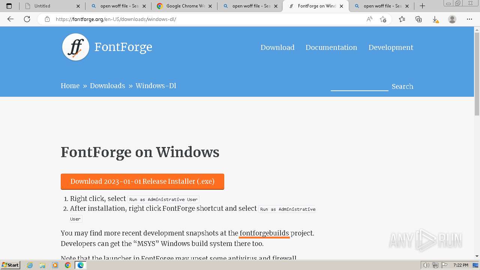Viewport: 480px width, 270px height.
Task: Go to Home breadcrumb link
Action: (70, 86)
